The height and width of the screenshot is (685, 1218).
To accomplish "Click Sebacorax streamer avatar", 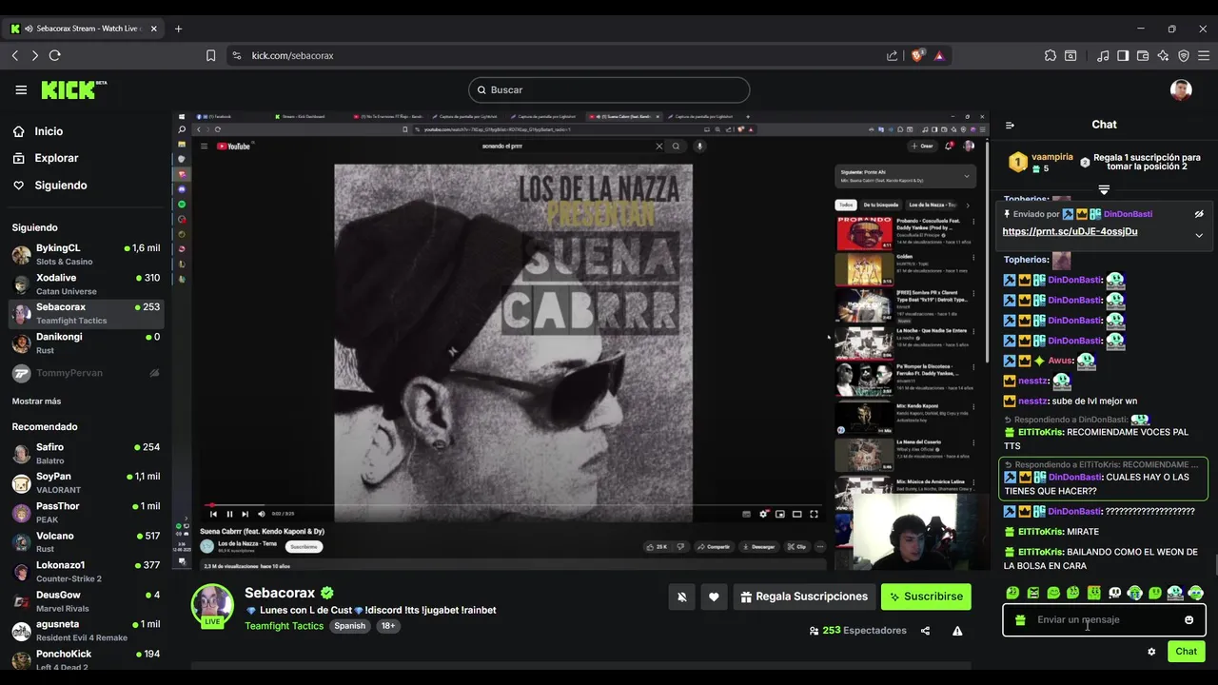I will (x=212, y=605).
